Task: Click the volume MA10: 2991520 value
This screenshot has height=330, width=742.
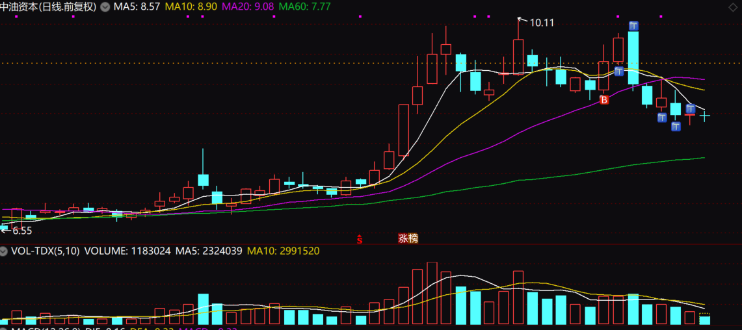Action: (283, 251)
